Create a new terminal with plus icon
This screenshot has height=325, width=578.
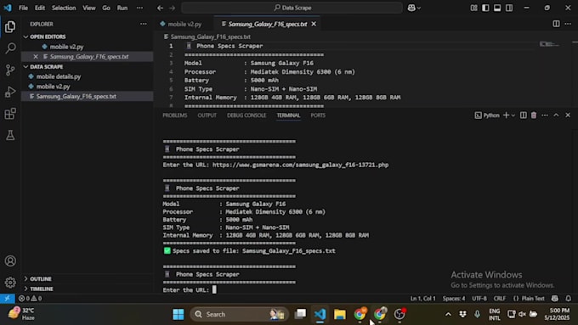(x=506, y=115)
